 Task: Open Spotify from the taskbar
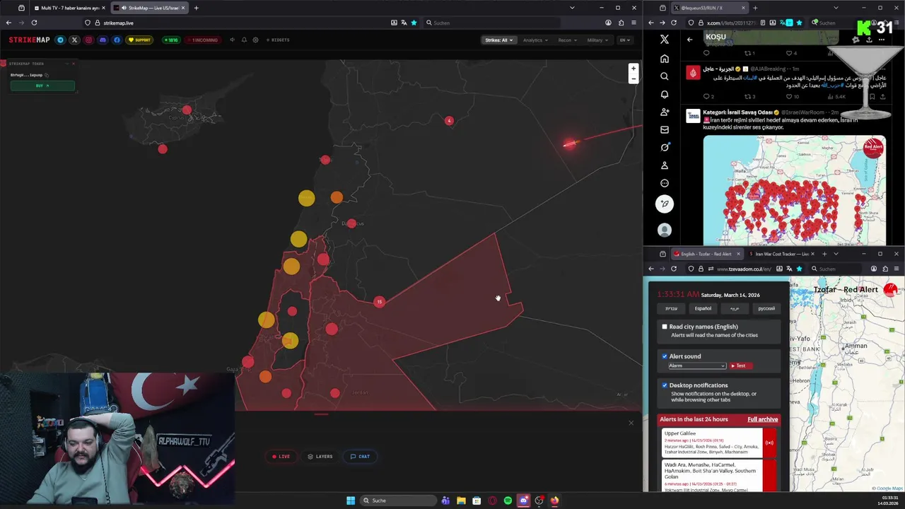coord(508,501)
